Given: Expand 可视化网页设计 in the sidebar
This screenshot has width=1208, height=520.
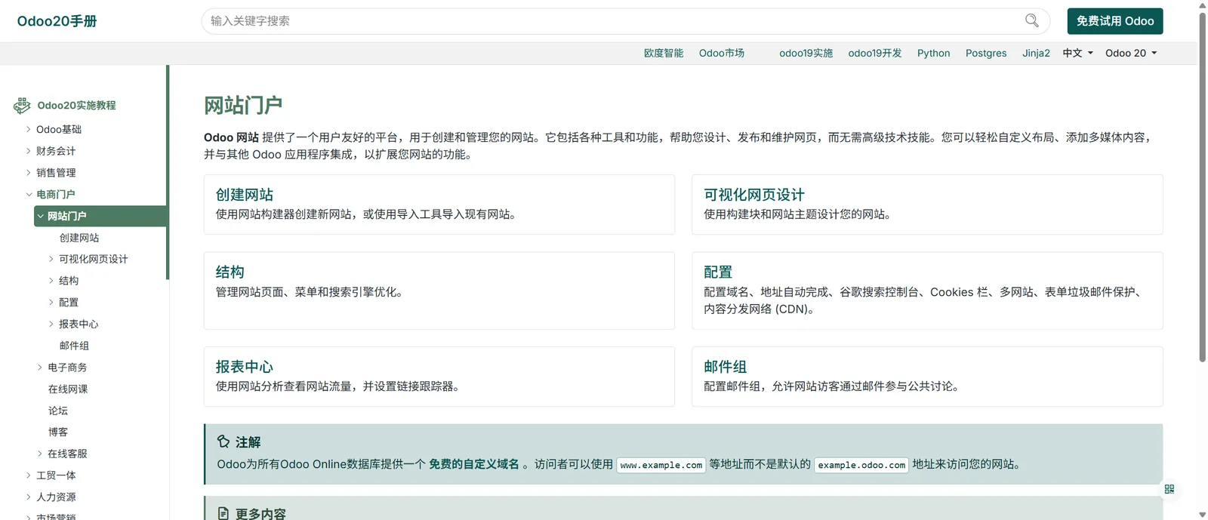Looking at the screenshot, I should [51, 259].
